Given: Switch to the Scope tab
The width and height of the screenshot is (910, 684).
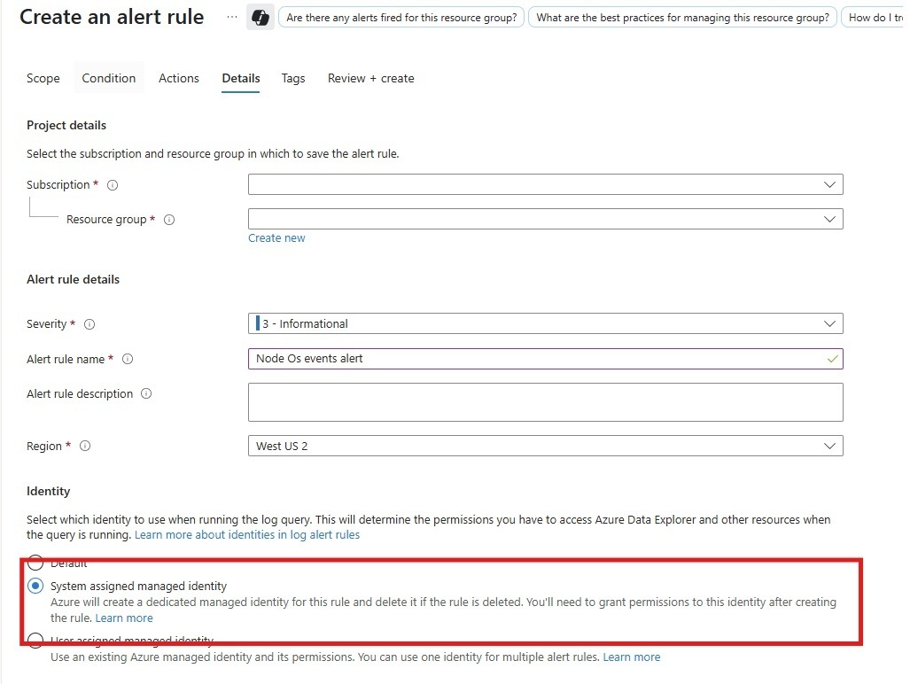Looking at the screenshot, I should click(43, 78).
